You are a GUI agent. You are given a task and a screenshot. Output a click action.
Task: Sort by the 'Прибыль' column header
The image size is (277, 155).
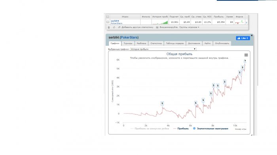click(218, 17)
